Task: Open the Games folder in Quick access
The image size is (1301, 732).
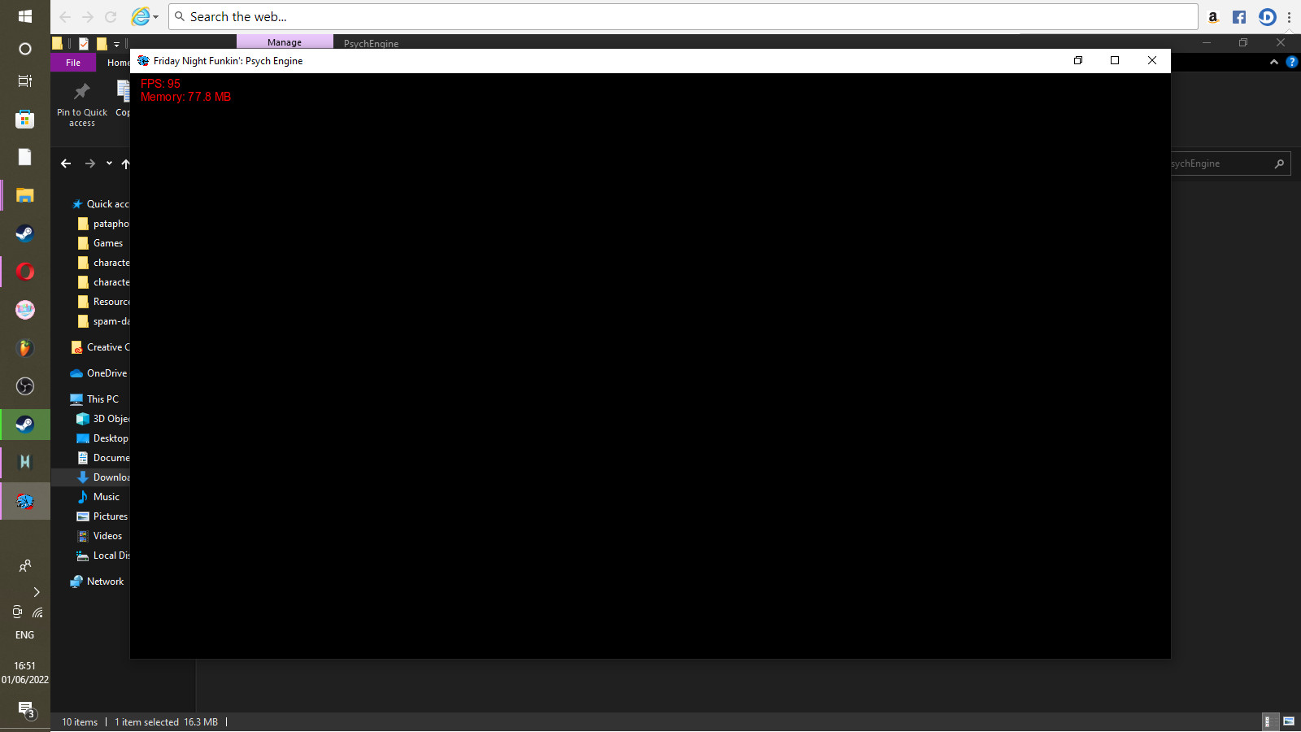Action: pyautogui.click(x=101, y=243)
